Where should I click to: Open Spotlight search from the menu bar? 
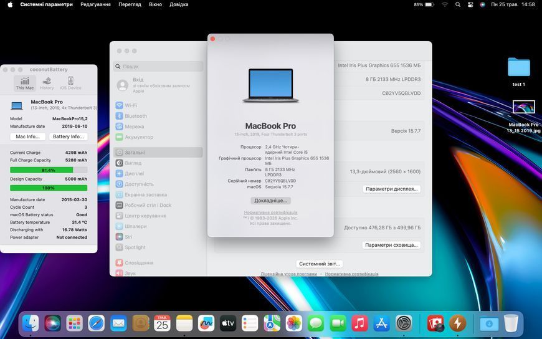[458, 4]
